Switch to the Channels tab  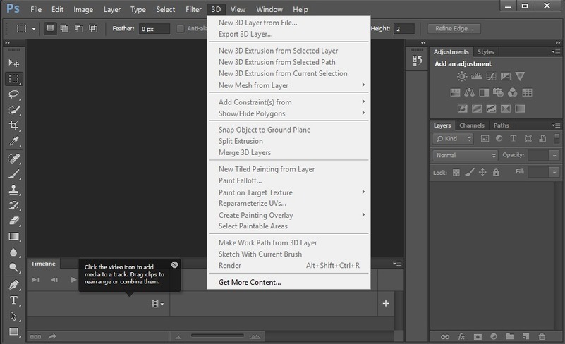[472, 125]
